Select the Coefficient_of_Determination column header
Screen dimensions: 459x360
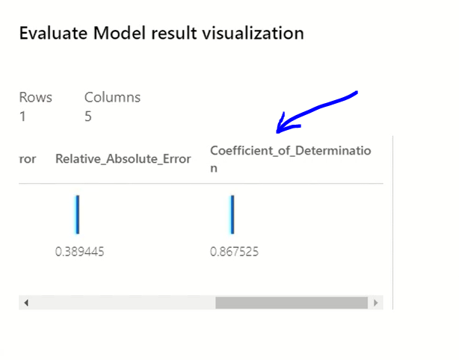pyautogui.click(x=291, y=159)
